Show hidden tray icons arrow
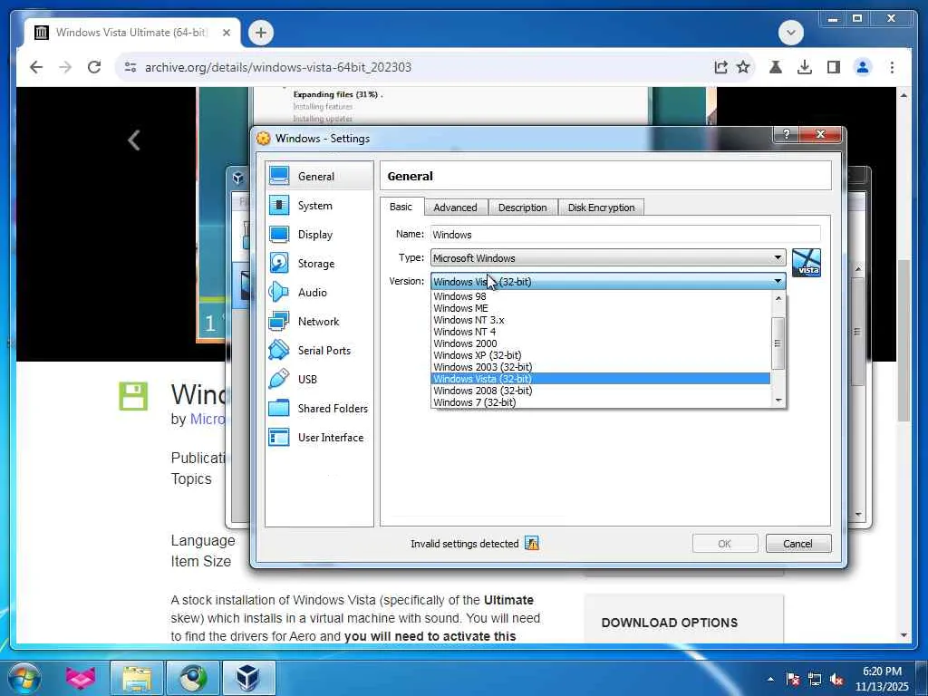The height and width of the screenshot is (696, 928). [x=770, y=679]
